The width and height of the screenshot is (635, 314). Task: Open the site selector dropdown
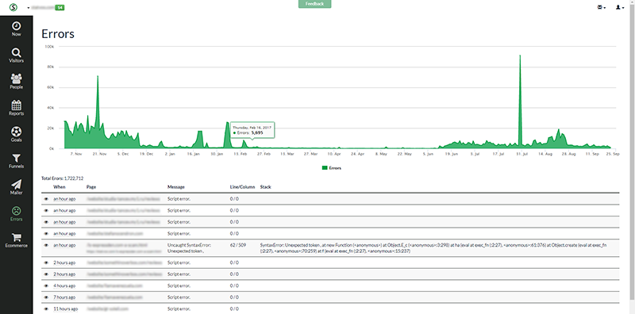[45, 7]
